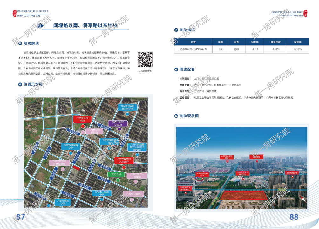Click the 地块现状图 picture icon

pos(176,116)
